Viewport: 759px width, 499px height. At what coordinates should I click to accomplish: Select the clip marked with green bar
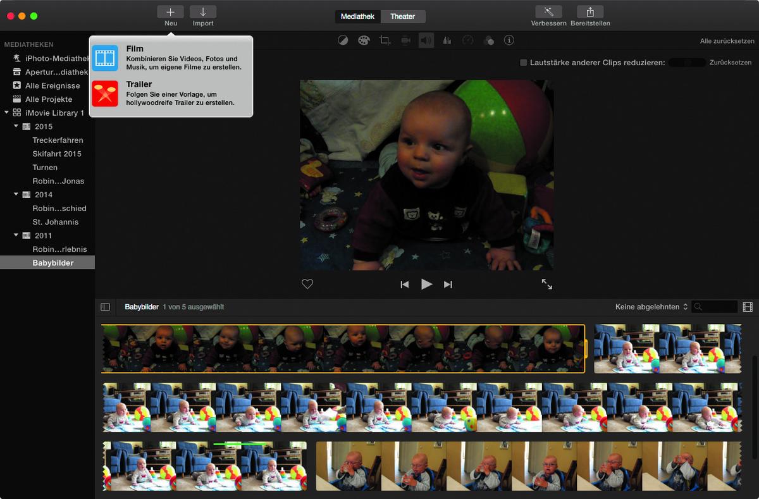pos(205,466)
